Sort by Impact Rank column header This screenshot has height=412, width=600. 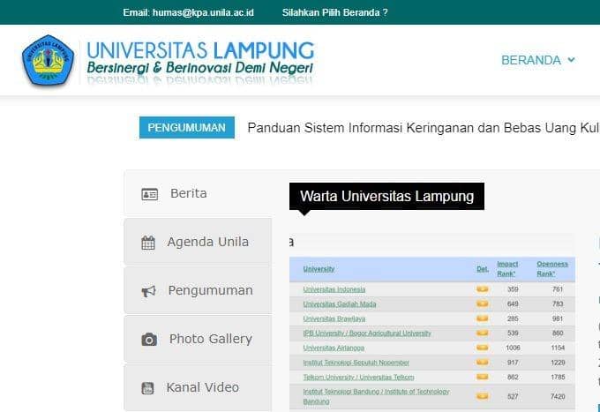[507, 269]
